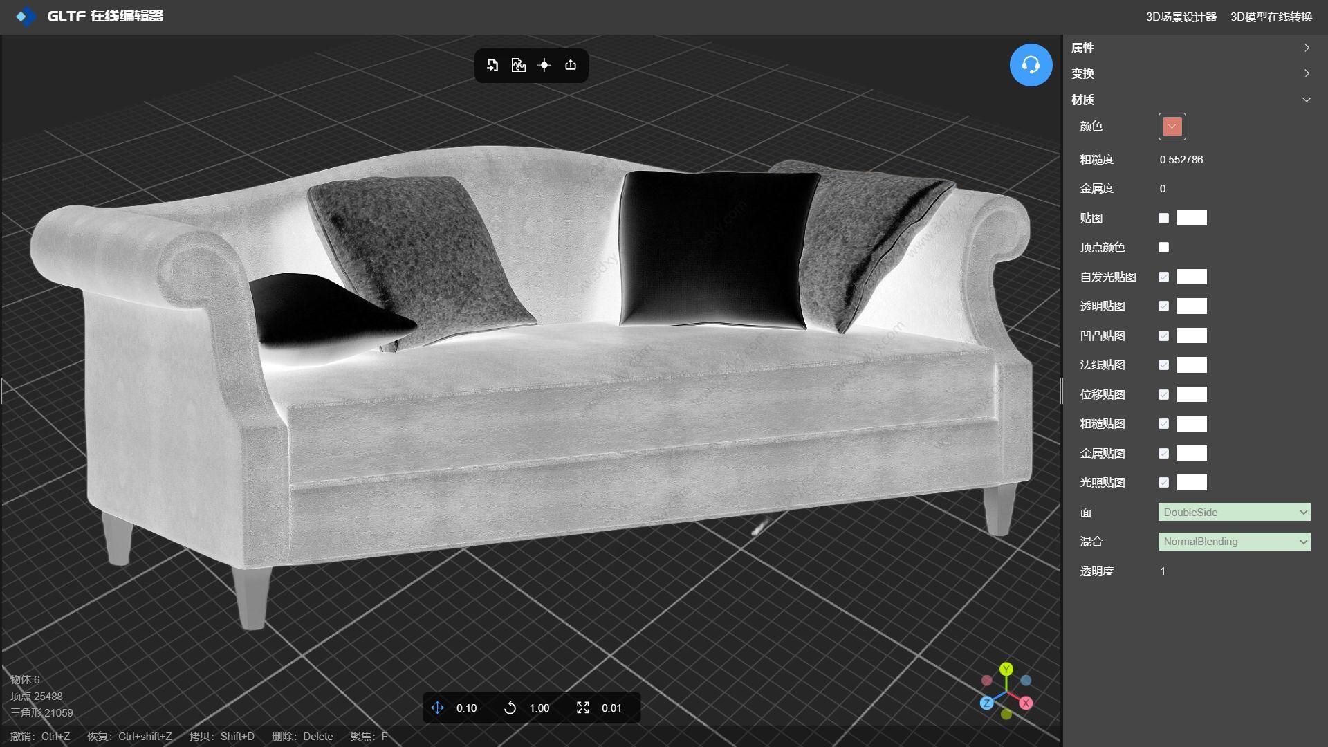Screen dimensions: 1328x747
Task: Open the blue headset support button
Action: pos(1031,65)
